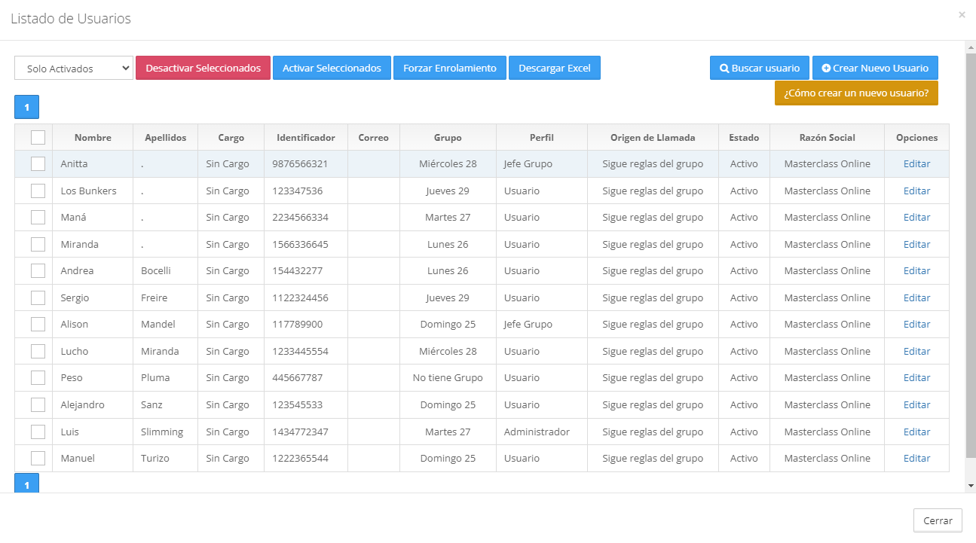This screenshot has height=543, width=976.
Task: Check the box for user Anitta
Action: point(38,164)
